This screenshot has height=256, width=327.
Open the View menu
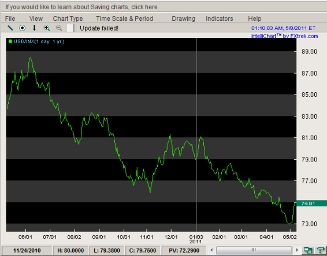click(36, 18)
